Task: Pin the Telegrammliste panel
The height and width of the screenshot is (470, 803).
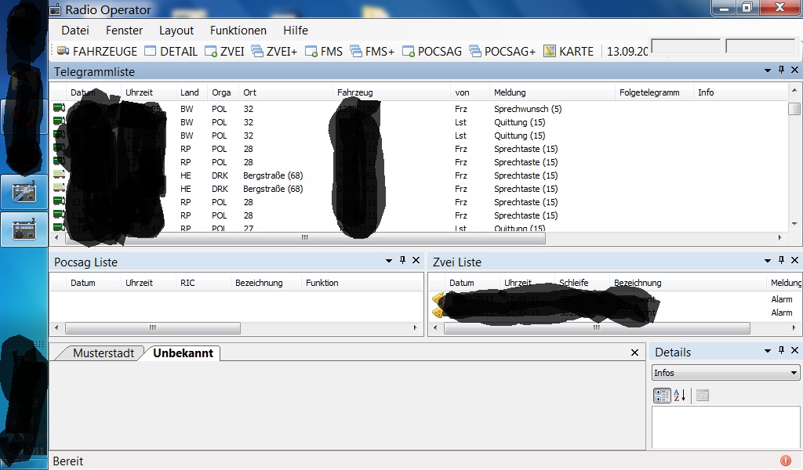Action: tap(781, 70)
